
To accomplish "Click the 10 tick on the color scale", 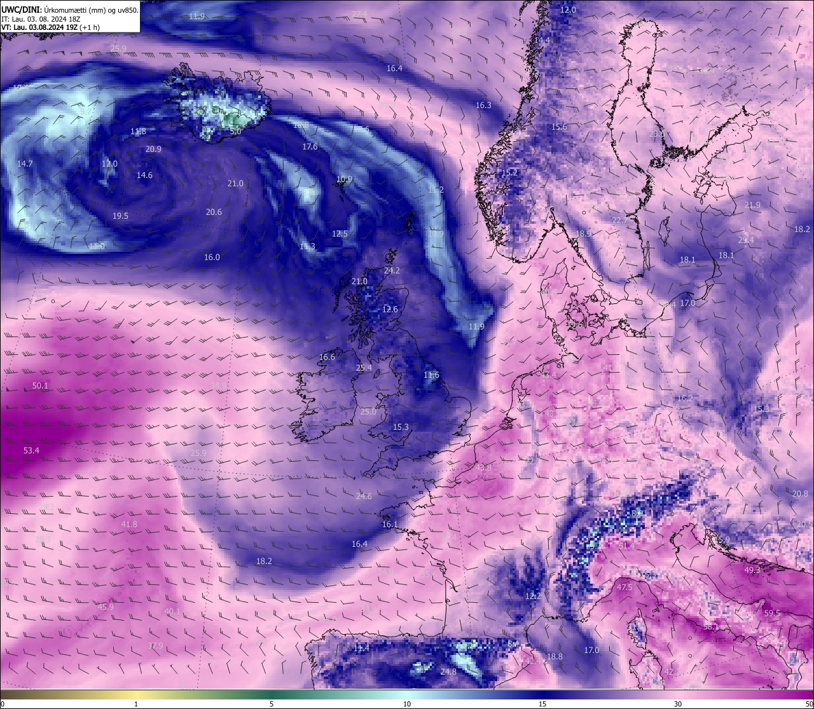I will (407, 704).
